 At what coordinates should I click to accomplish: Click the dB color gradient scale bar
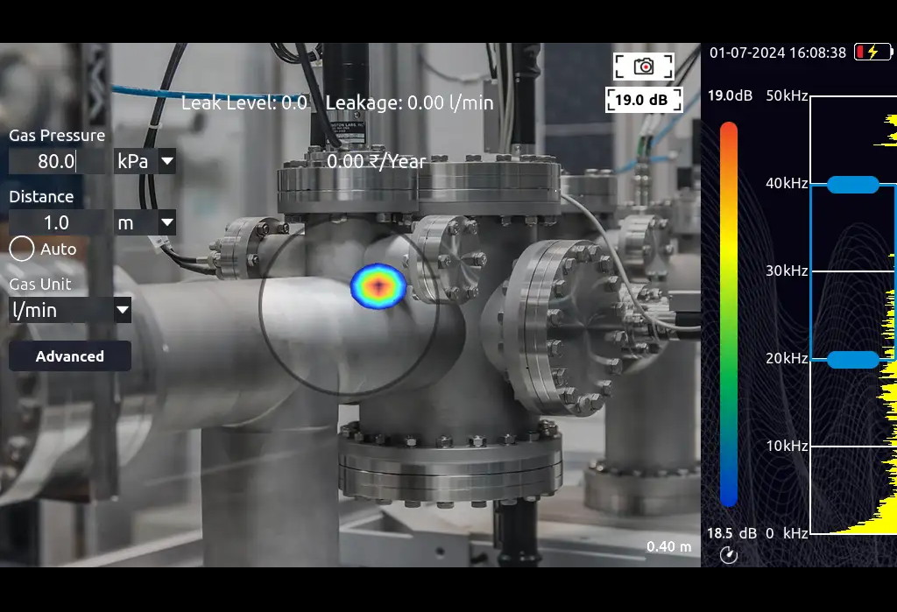[728, 313]
